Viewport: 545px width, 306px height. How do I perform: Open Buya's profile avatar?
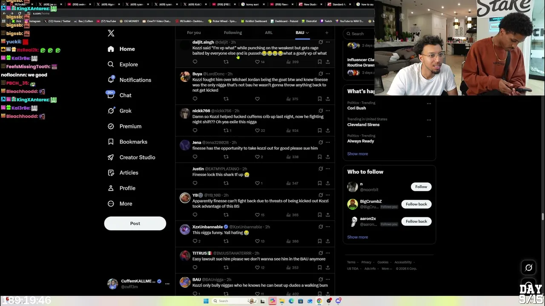pyautogui.click(x=185, y=77)
